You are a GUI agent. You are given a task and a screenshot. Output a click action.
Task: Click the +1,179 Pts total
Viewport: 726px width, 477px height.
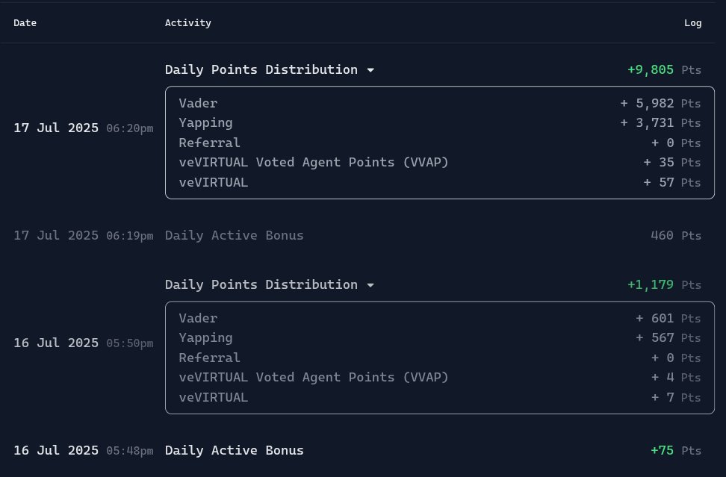664,284
